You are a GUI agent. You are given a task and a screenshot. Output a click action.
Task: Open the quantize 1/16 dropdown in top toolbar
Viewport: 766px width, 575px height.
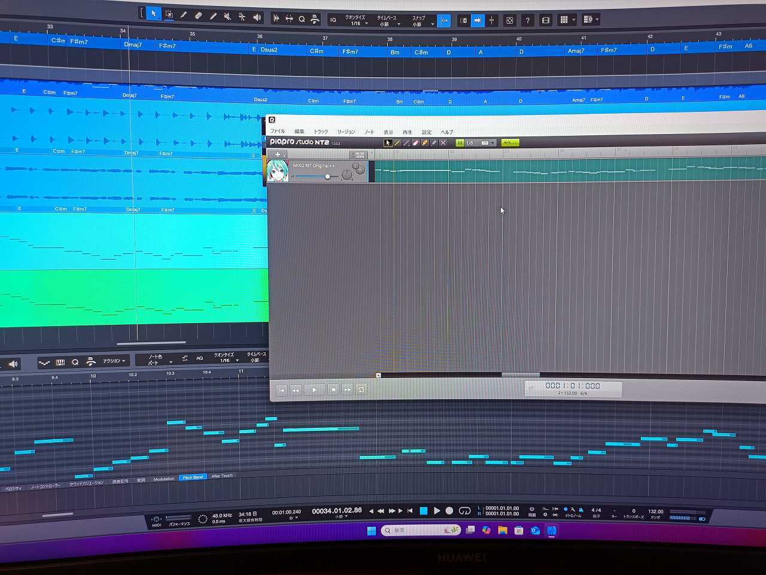(356, 20)
